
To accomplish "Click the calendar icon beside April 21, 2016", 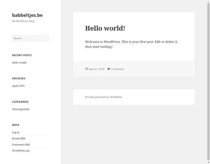I will pyautogui.click(x=87, y=69).
